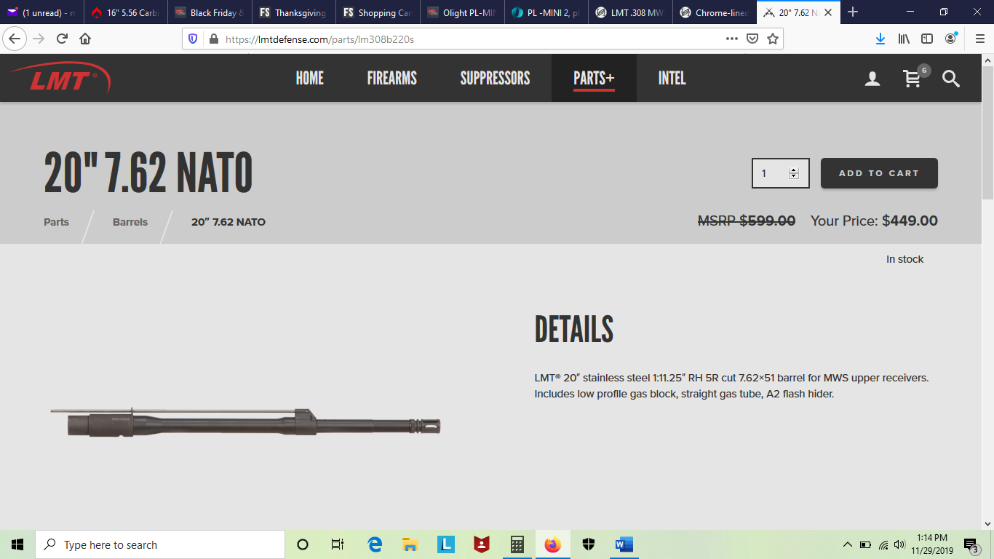Open Windows Security shield on taskbar

coord(589,544)
